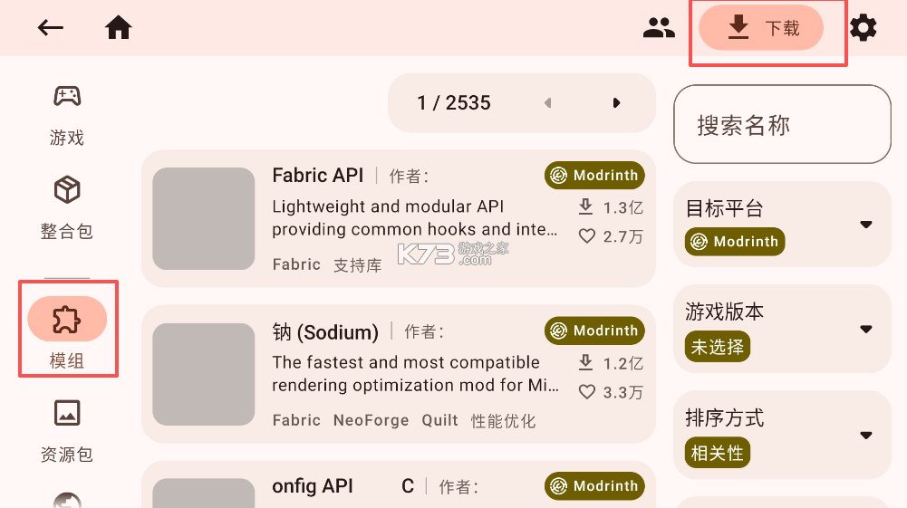
Task: Open the Fabric API mod thumbnail
Action: tap(204, 218)
